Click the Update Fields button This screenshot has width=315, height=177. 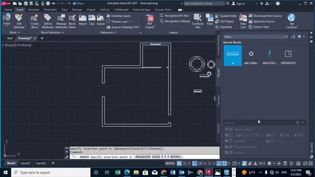(226, 16)
